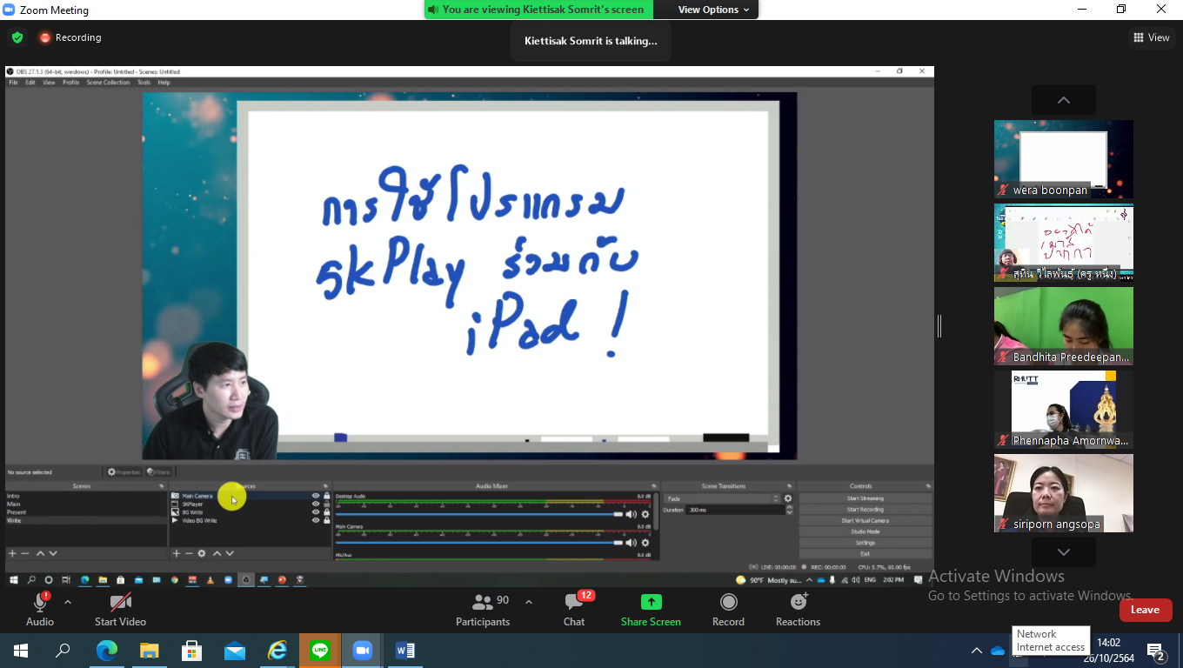Open the Help menu in OBS
Screen dimensions: 1183x668
164,83
